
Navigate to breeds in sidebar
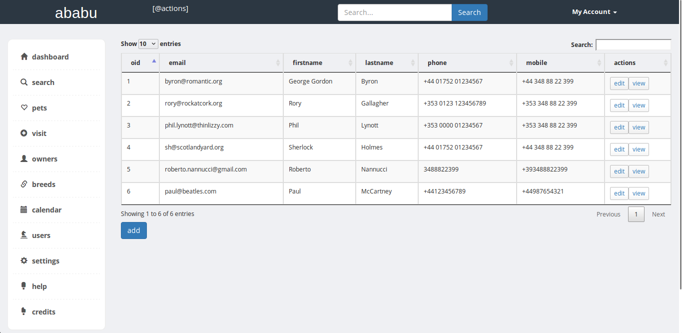pos(43,184)
